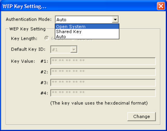Click the Authentication Mode dropdown arrow
The width and height of the screenshot is (167, 131).
[x=116, y=19]
